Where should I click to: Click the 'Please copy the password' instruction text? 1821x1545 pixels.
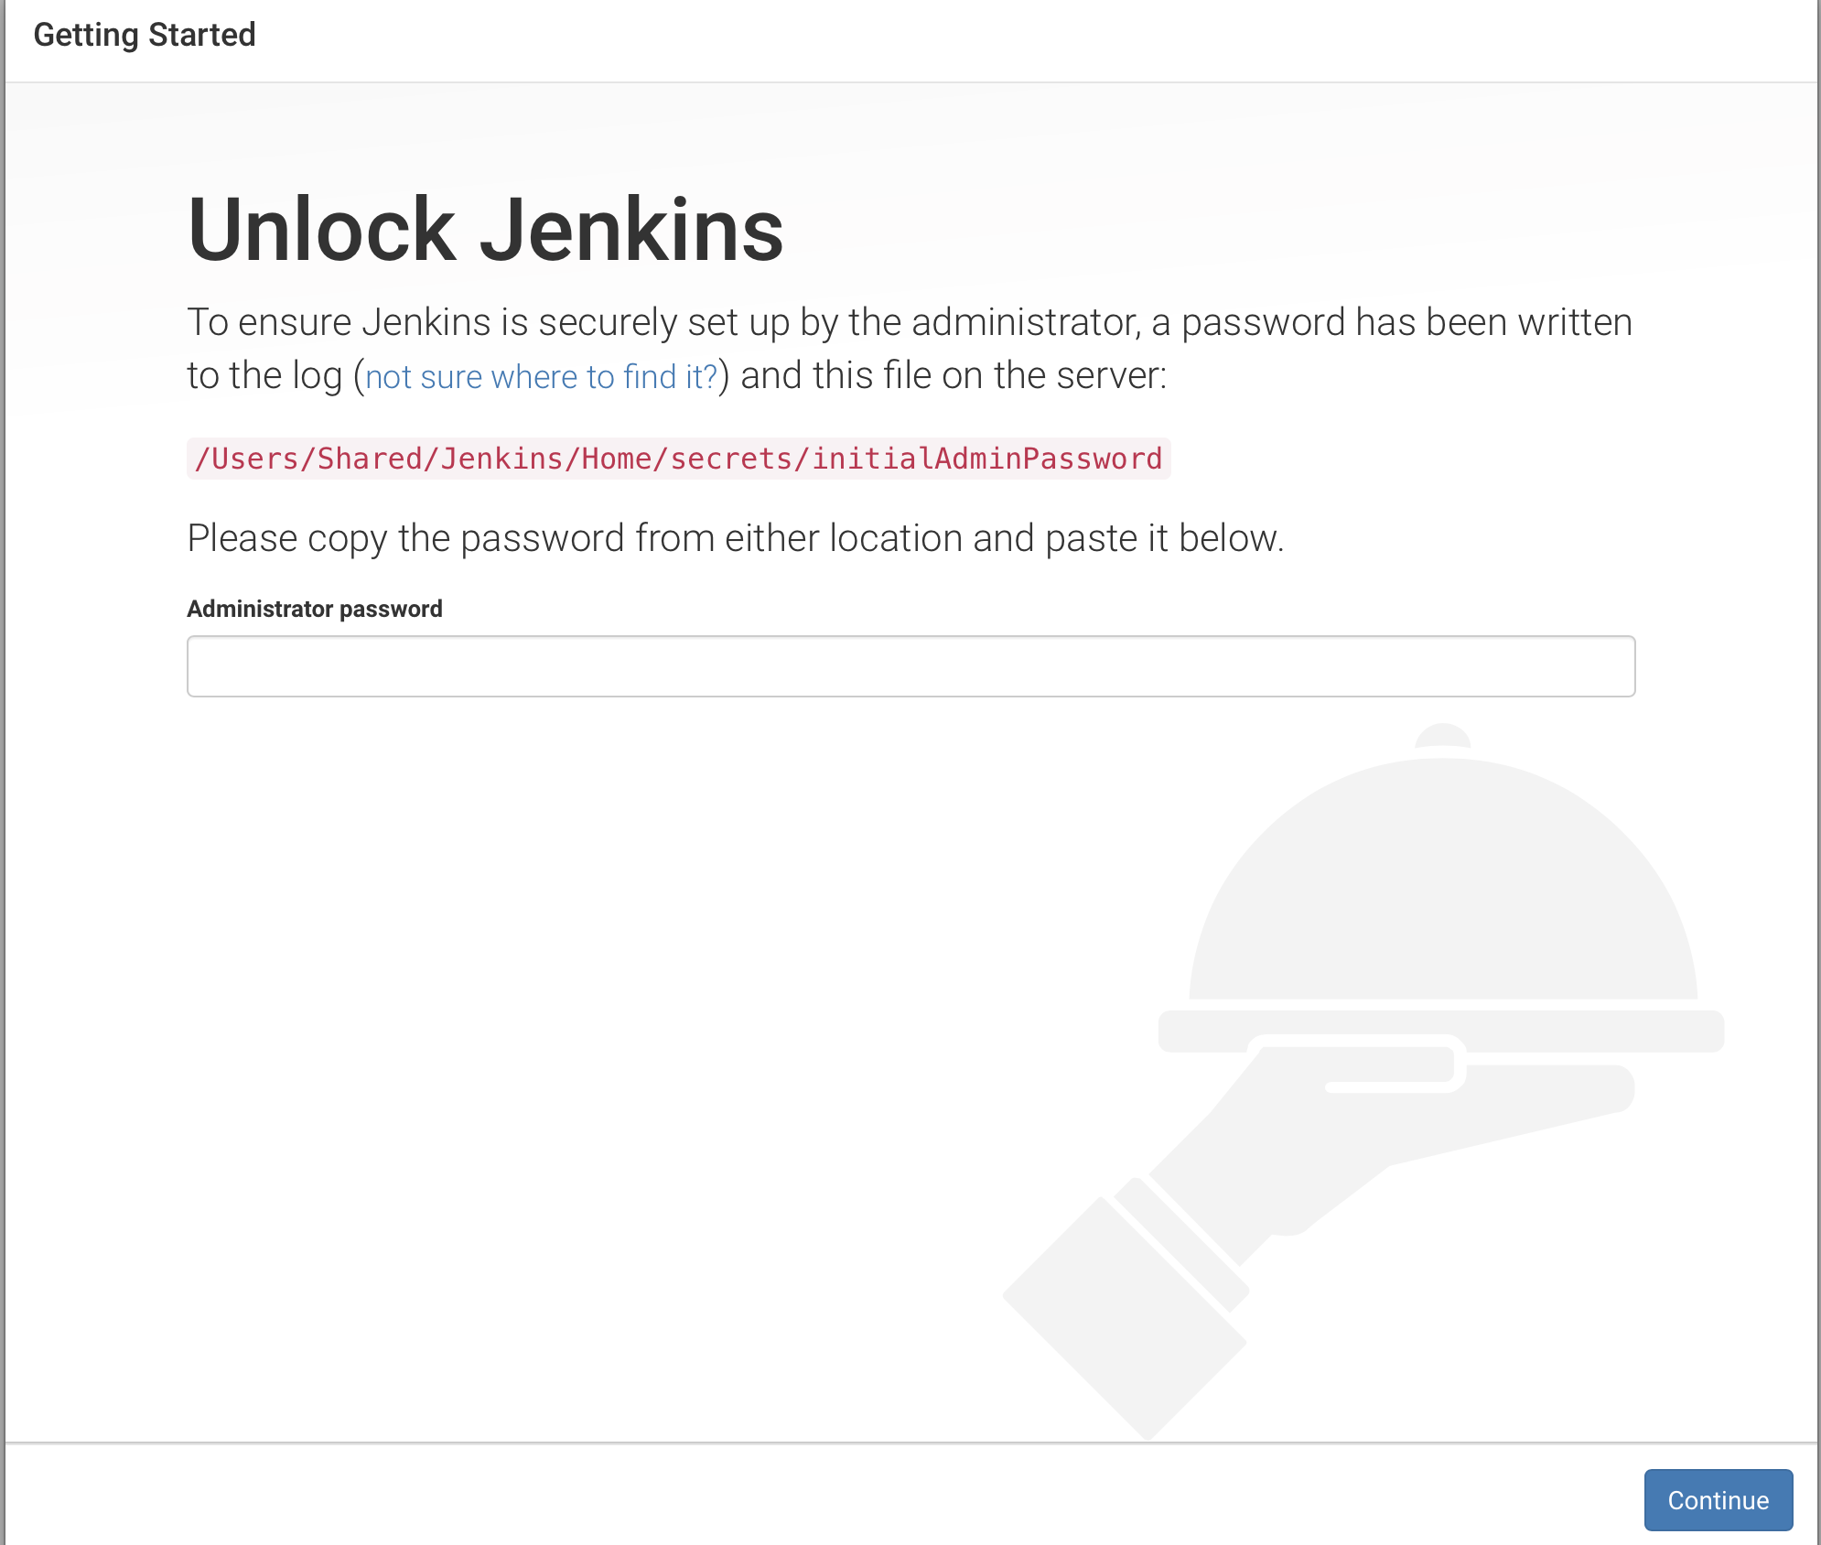735,538
